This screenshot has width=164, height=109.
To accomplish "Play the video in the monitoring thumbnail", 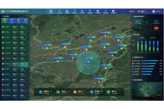I will point(148,89).
